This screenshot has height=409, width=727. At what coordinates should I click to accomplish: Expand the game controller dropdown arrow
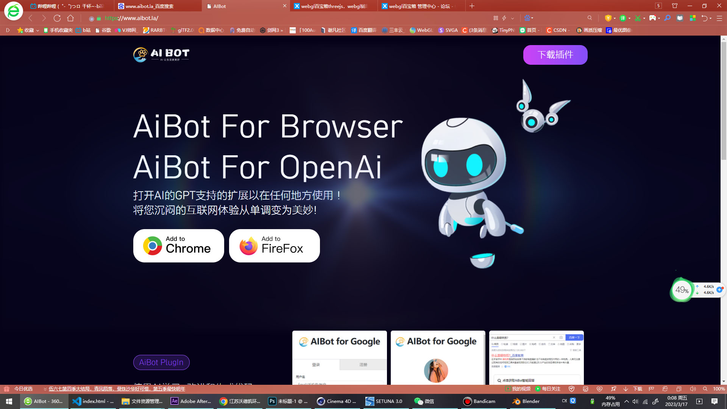(x=659, y=18)
